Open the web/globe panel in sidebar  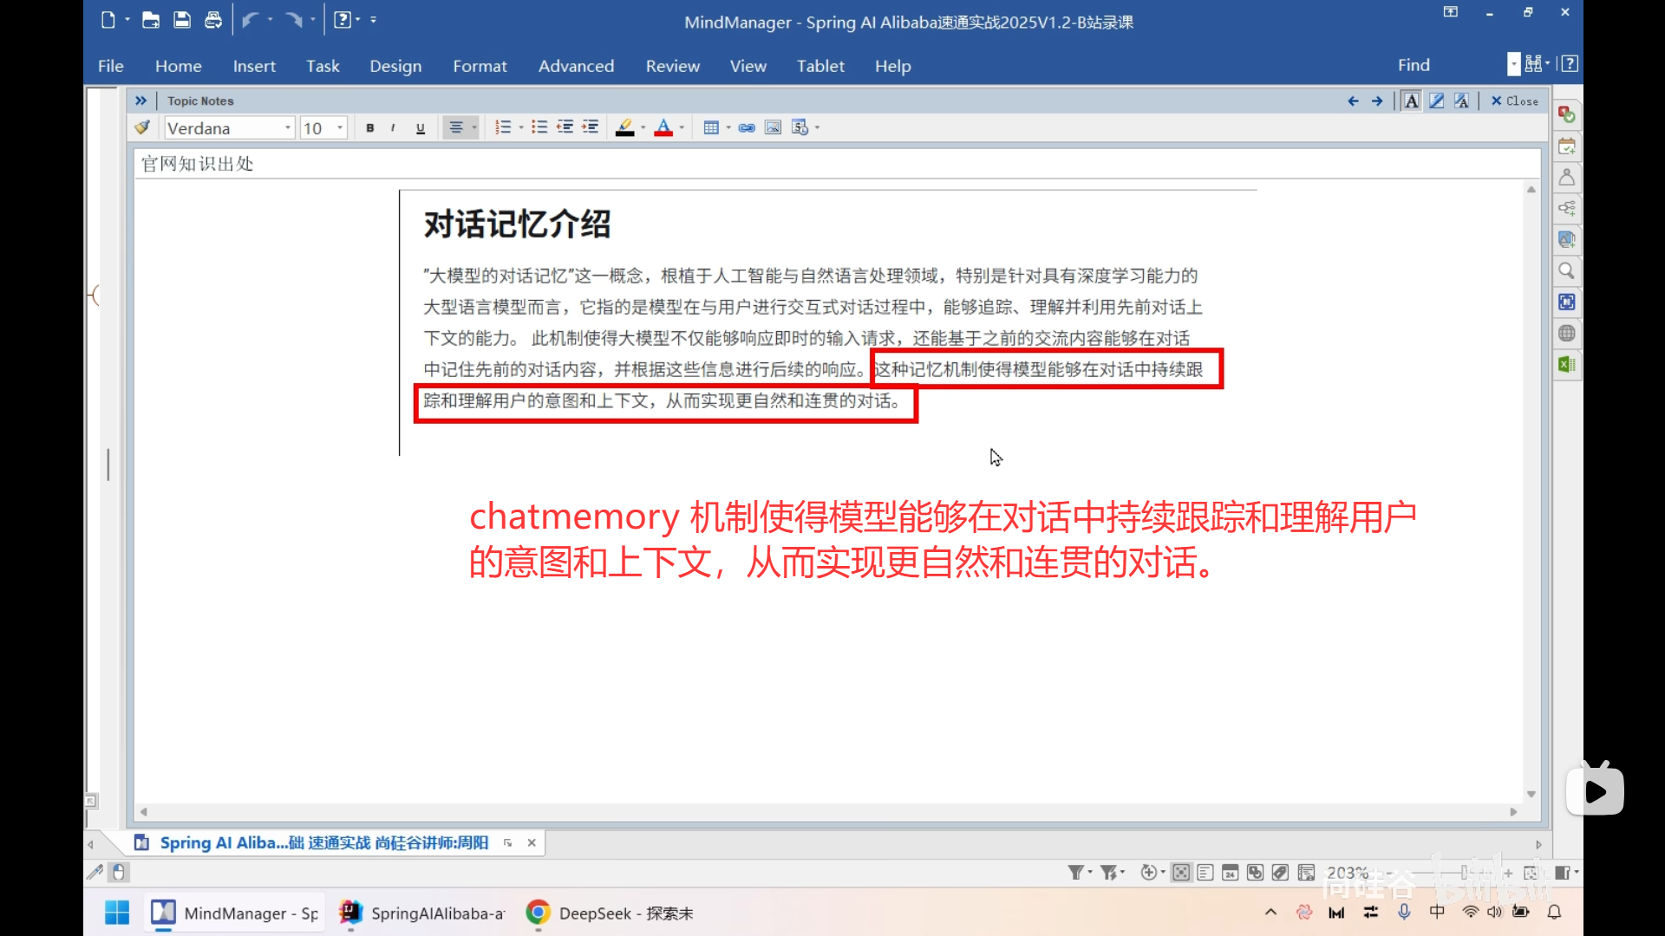[1566, 333]
